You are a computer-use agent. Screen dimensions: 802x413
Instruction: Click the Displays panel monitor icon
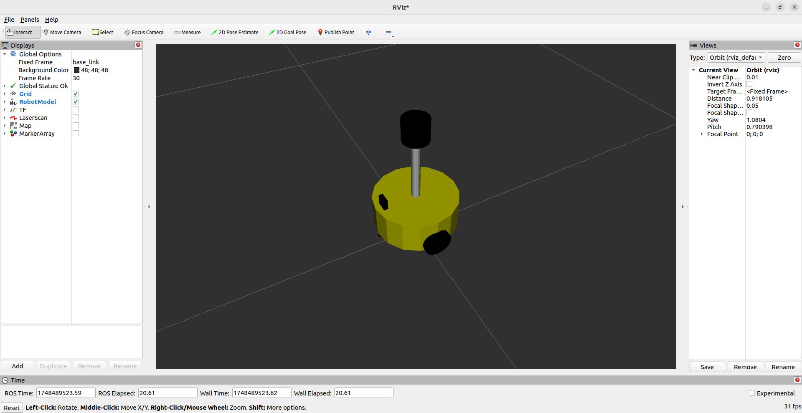5,45
